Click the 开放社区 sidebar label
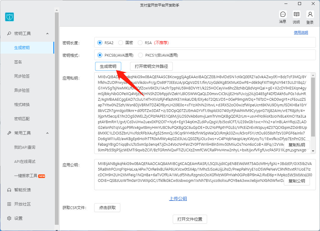The height and width of the screenshot is (231, 320). tap(23, 204)
